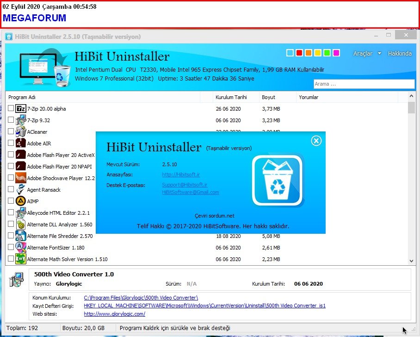Tick the checkbox for Alternate FontSizer
This screenshot has width=420, height=337.
pos(11,247)
